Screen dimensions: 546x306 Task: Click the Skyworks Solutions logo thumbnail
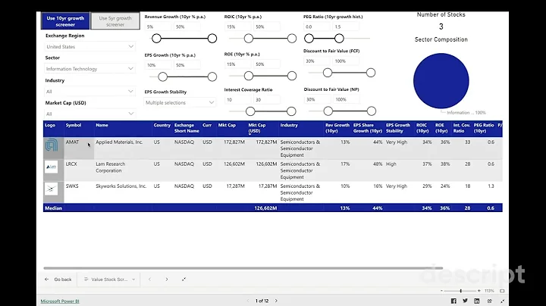pyautogui.click(x=52, y=189)
